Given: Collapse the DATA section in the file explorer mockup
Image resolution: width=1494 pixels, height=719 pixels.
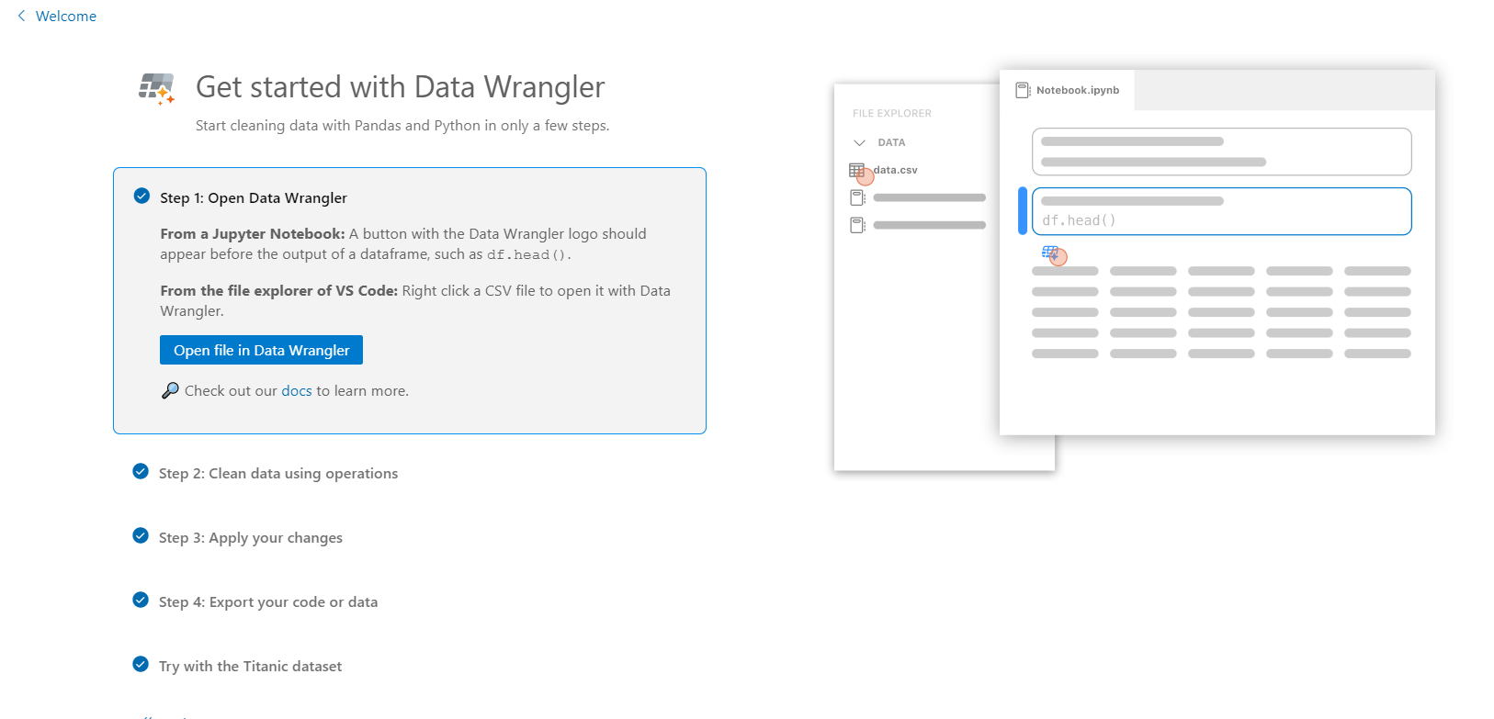Looking at the screenshot, I should coord(860,142).
